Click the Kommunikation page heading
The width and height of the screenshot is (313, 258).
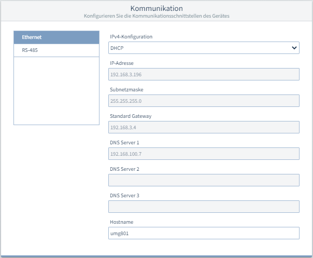click(156, 8)
